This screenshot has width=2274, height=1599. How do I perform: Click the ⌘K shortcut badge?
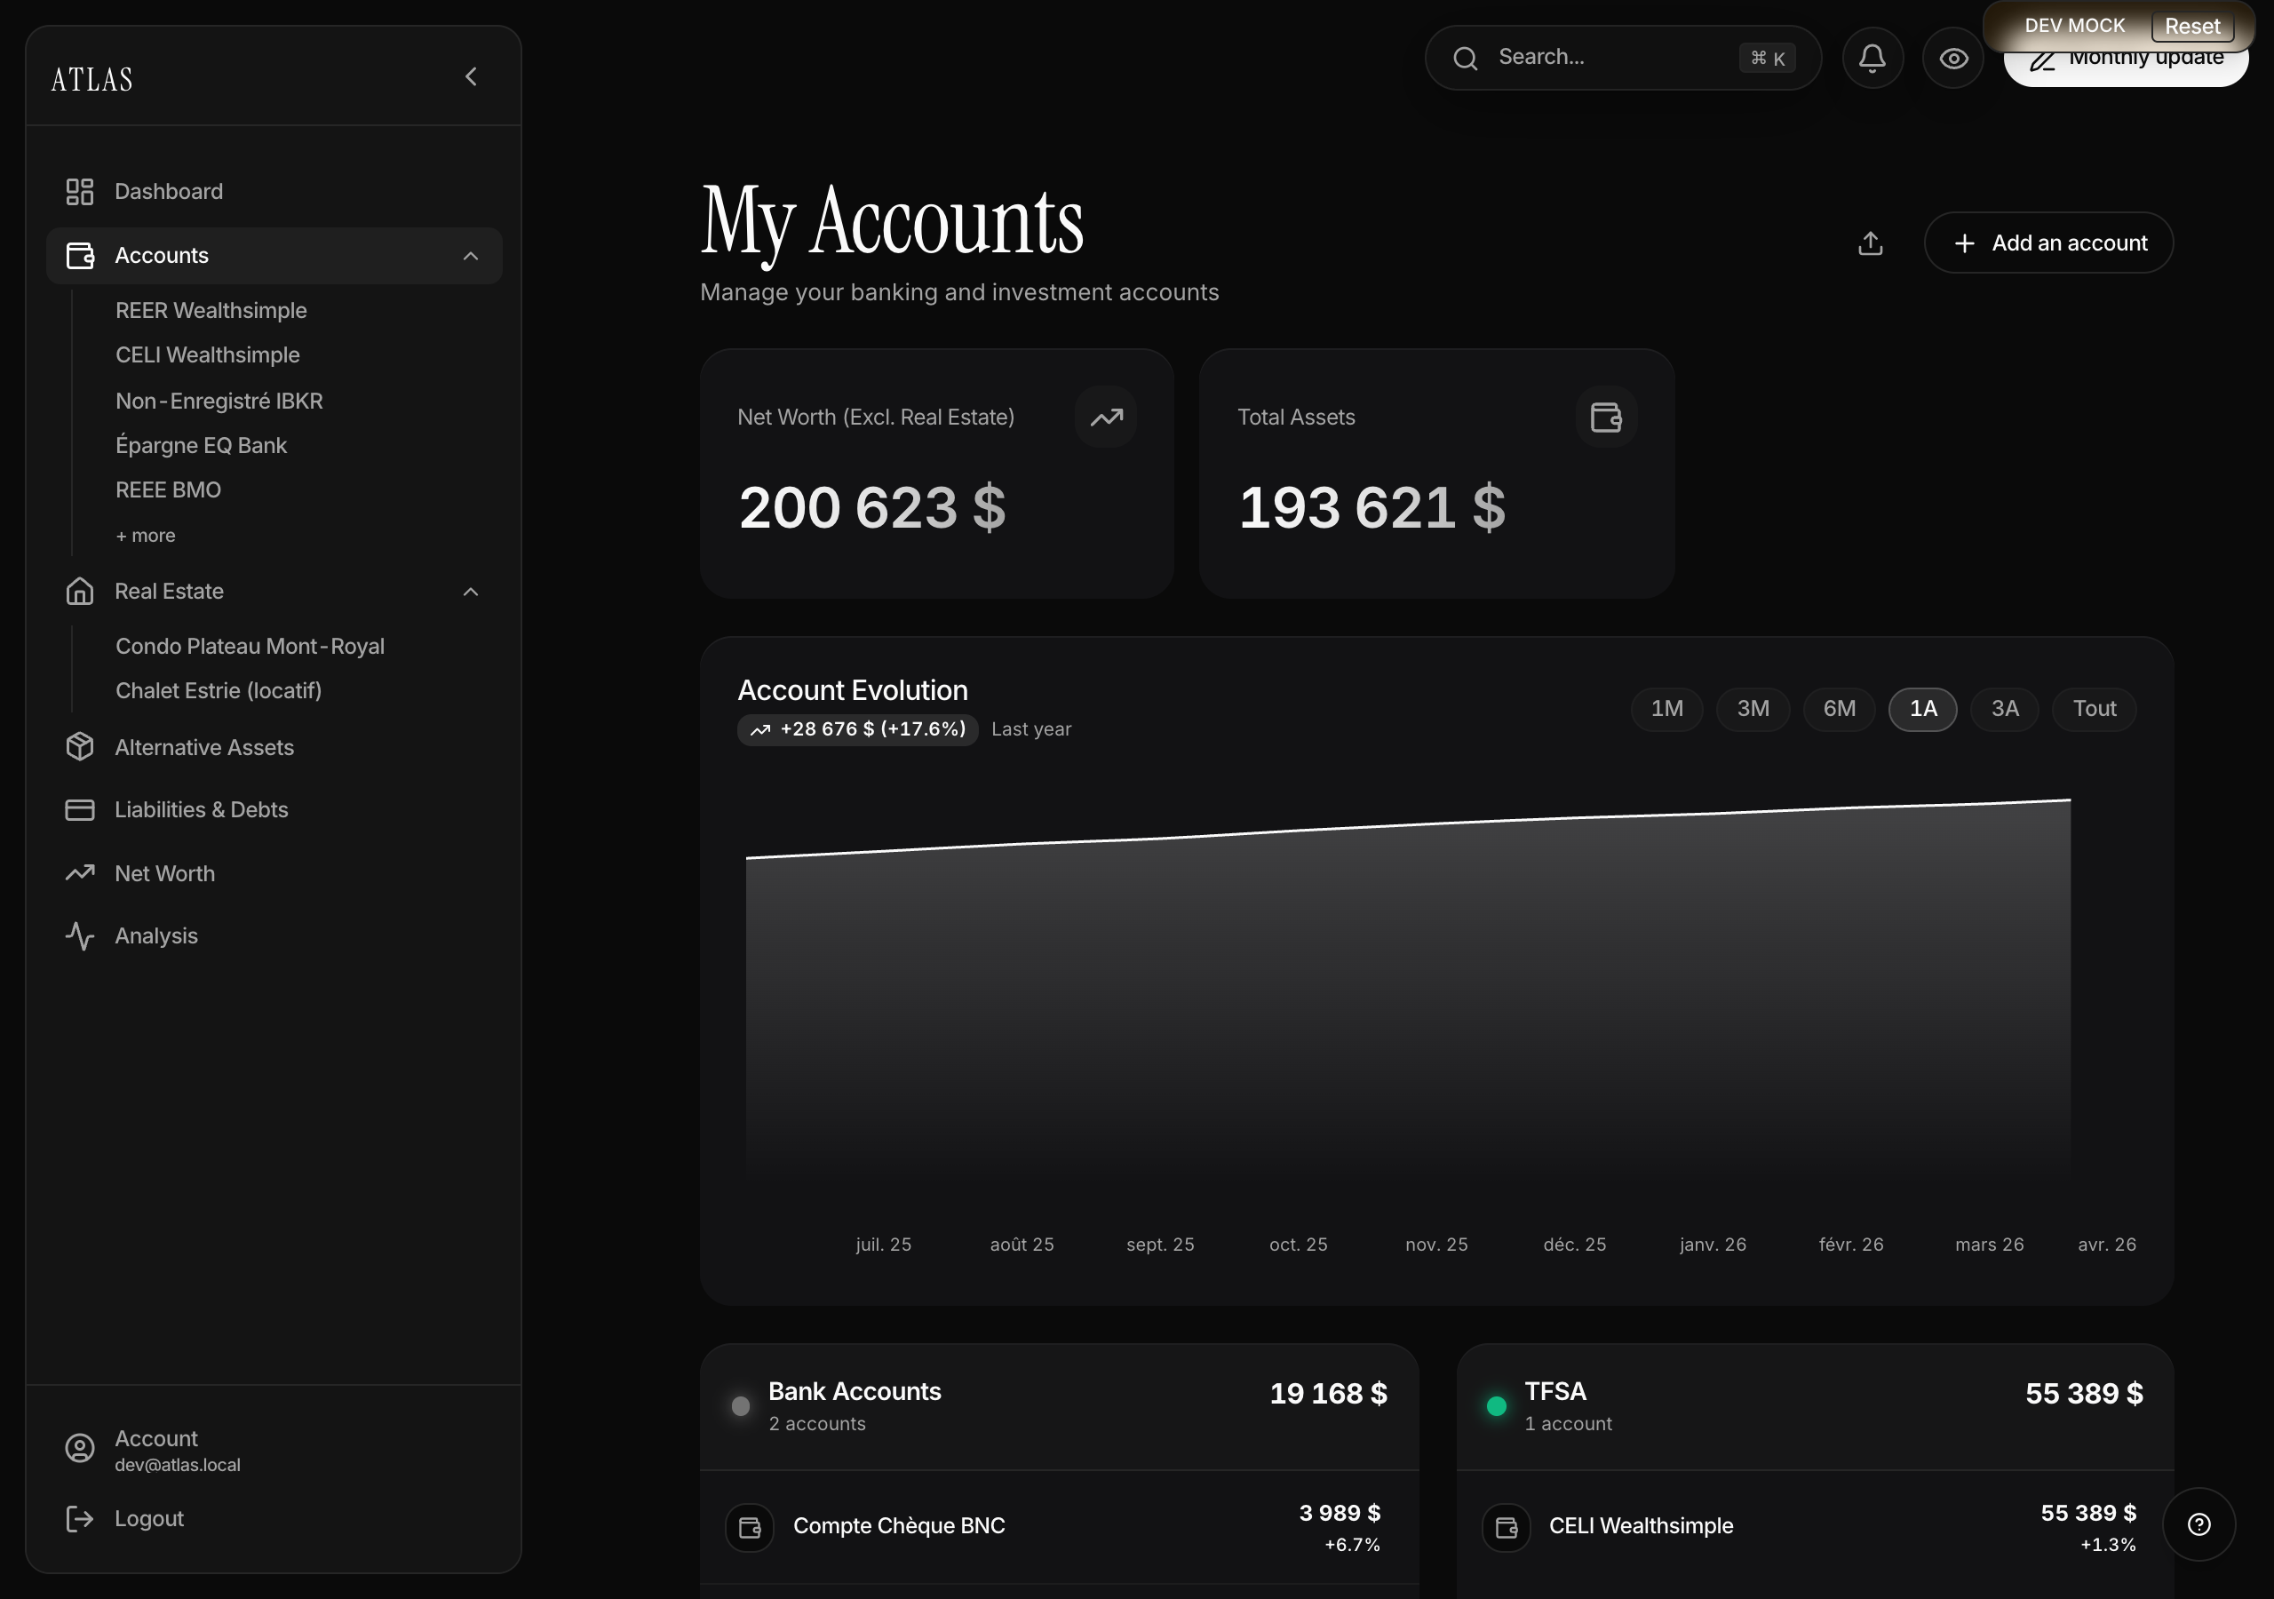tap(1767, 59)
